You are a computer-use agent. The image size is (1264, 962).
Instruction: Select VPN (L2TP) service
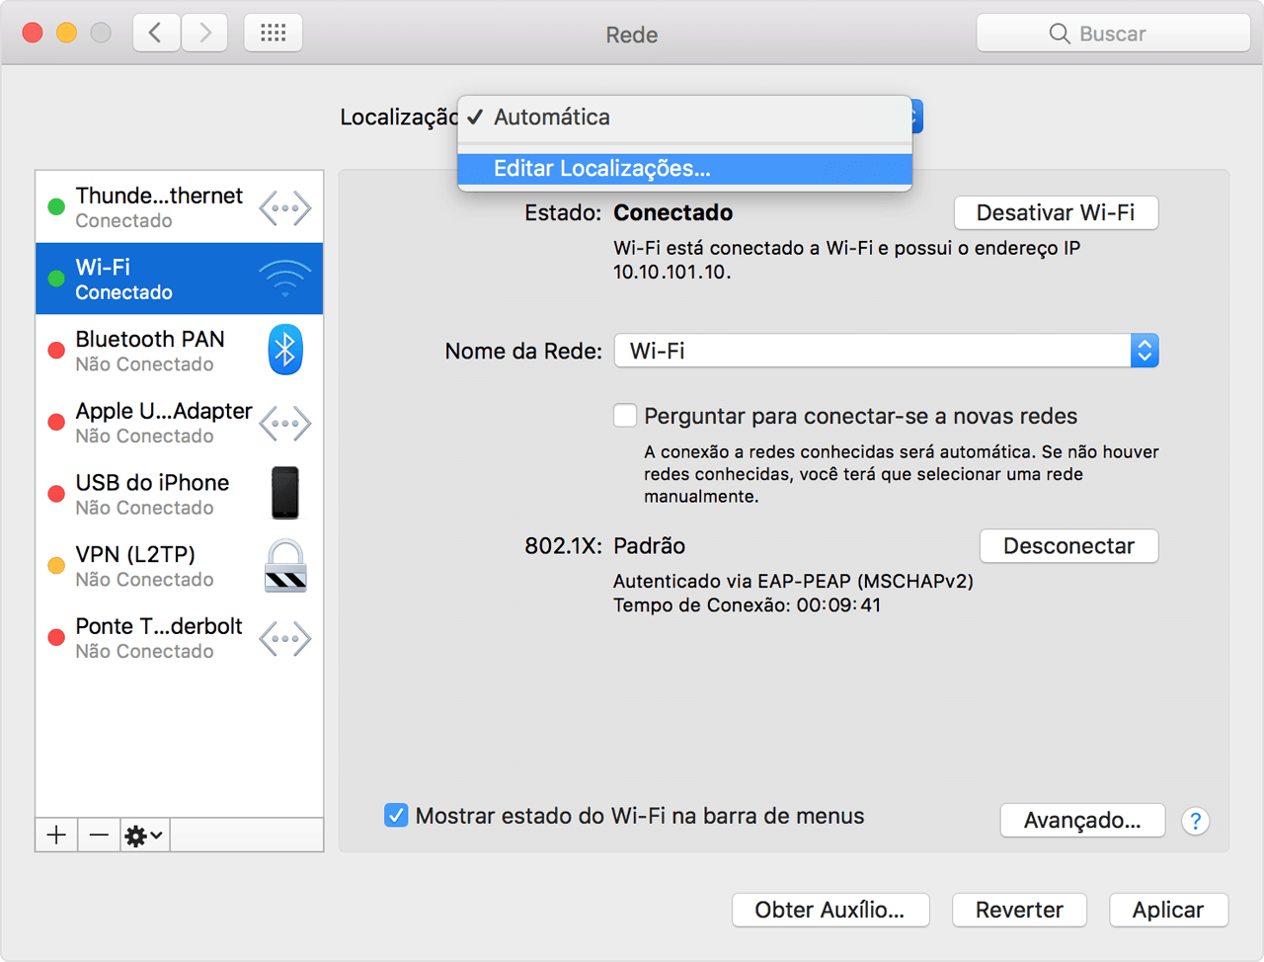point(180,566)
